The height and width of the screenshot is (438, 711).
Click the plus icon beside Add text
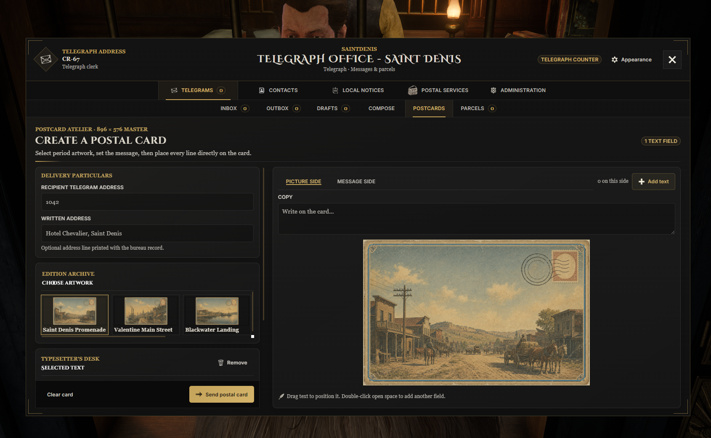click(642, 182)
